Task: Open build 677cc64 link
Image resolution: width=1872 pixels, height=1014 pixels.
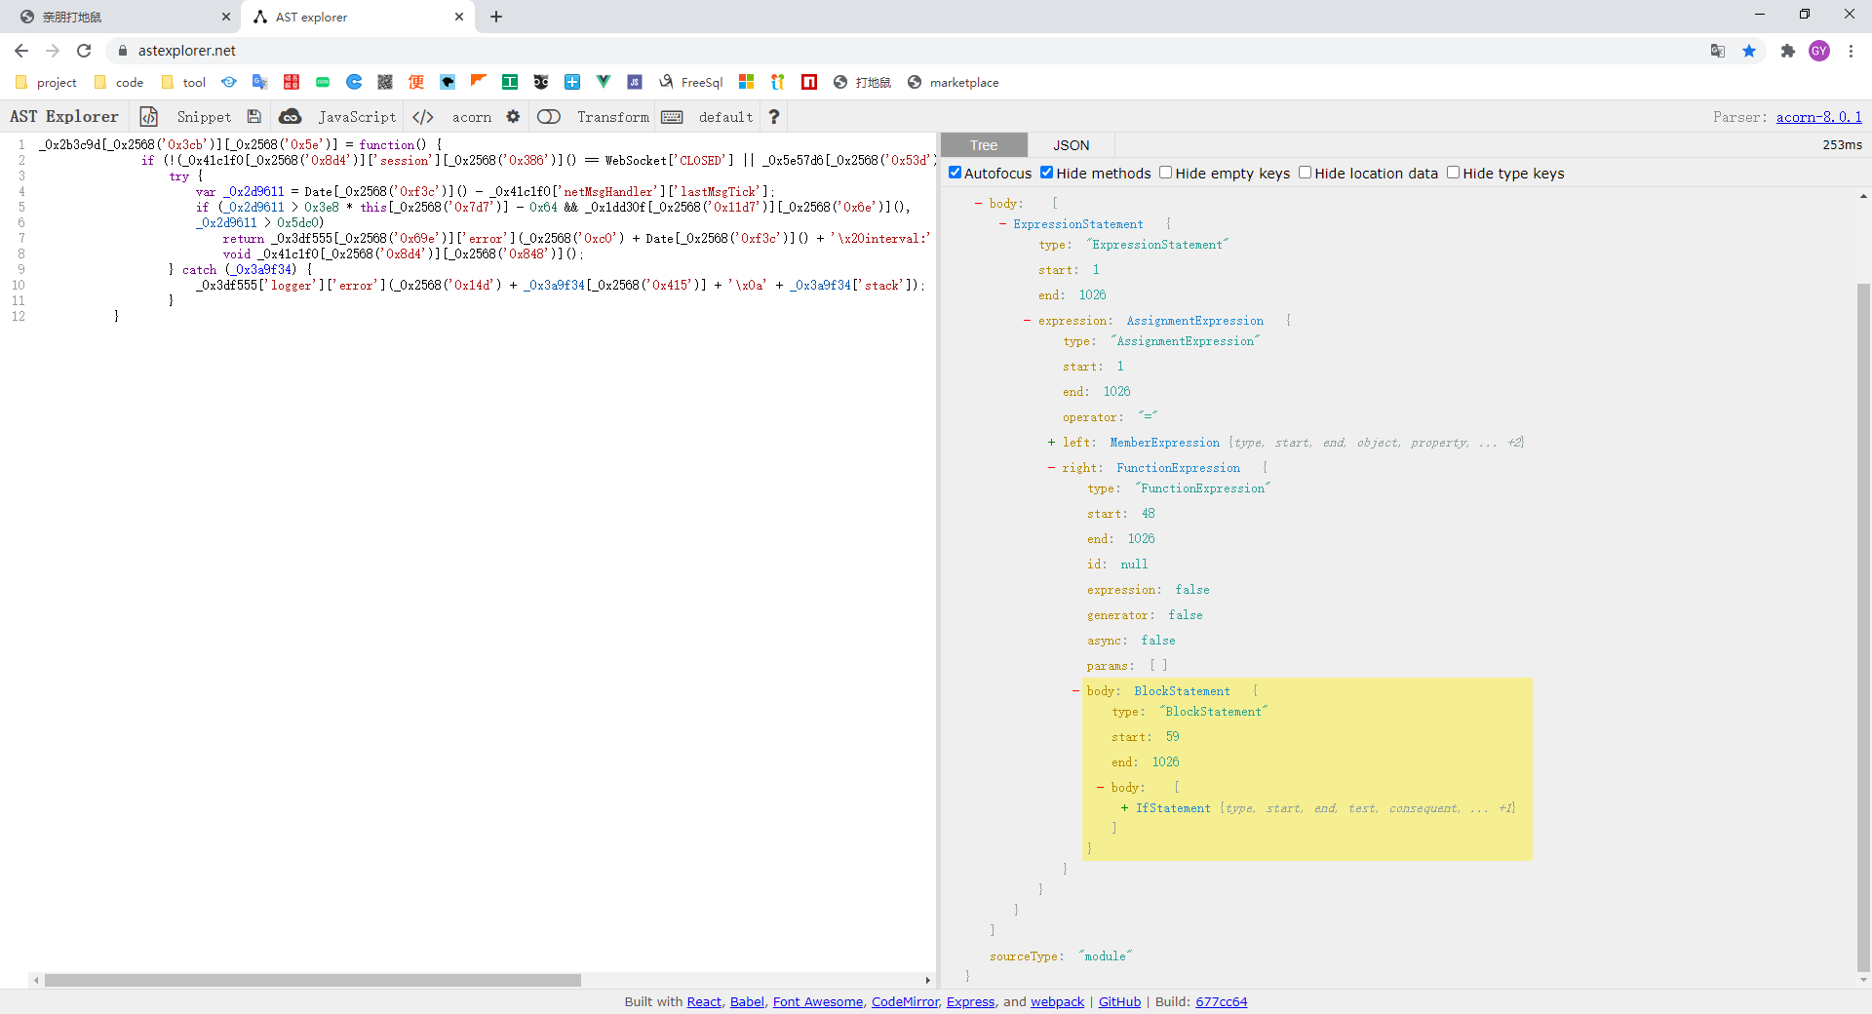Action: pos(1221,1001)
